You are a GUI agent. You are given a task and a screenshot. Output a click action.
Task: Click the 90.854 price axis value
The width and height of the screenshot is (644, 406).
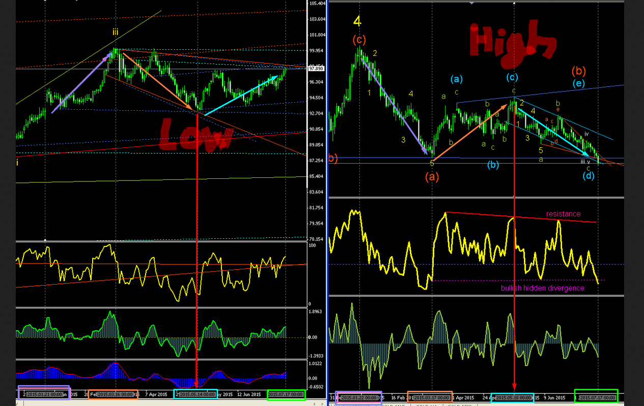[x=317, y=129]
